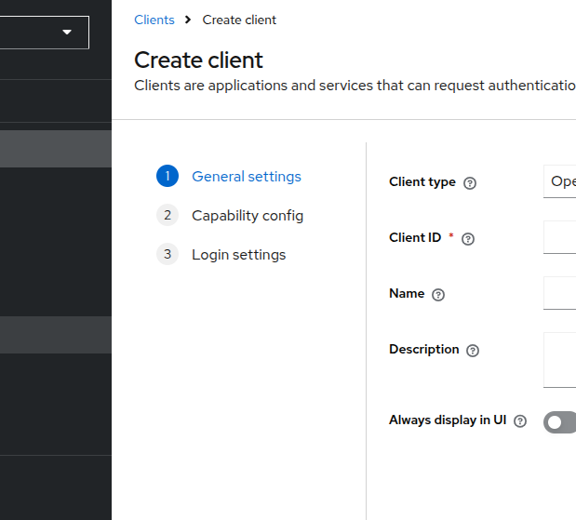This screenshot has width=576, height=520.
Task: Navigate to Clients via breadcrumb link
Action: (154, 20)
